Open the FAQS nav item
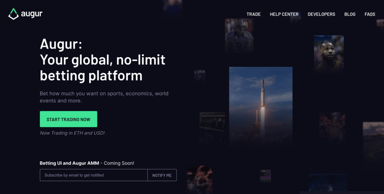This screenshot has width=384, height=194. tap(370, 14)
